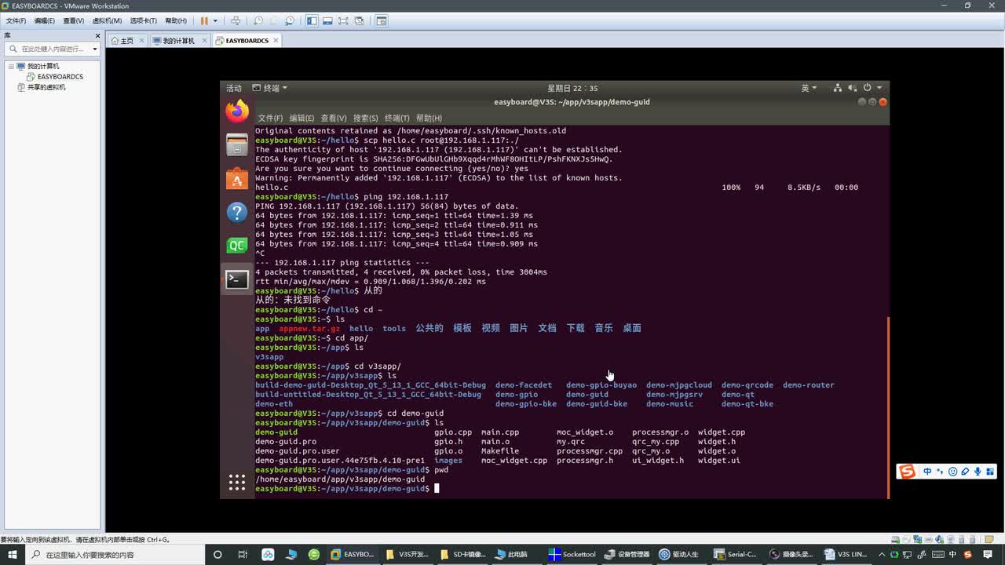Close the library panel

point(98,35)
